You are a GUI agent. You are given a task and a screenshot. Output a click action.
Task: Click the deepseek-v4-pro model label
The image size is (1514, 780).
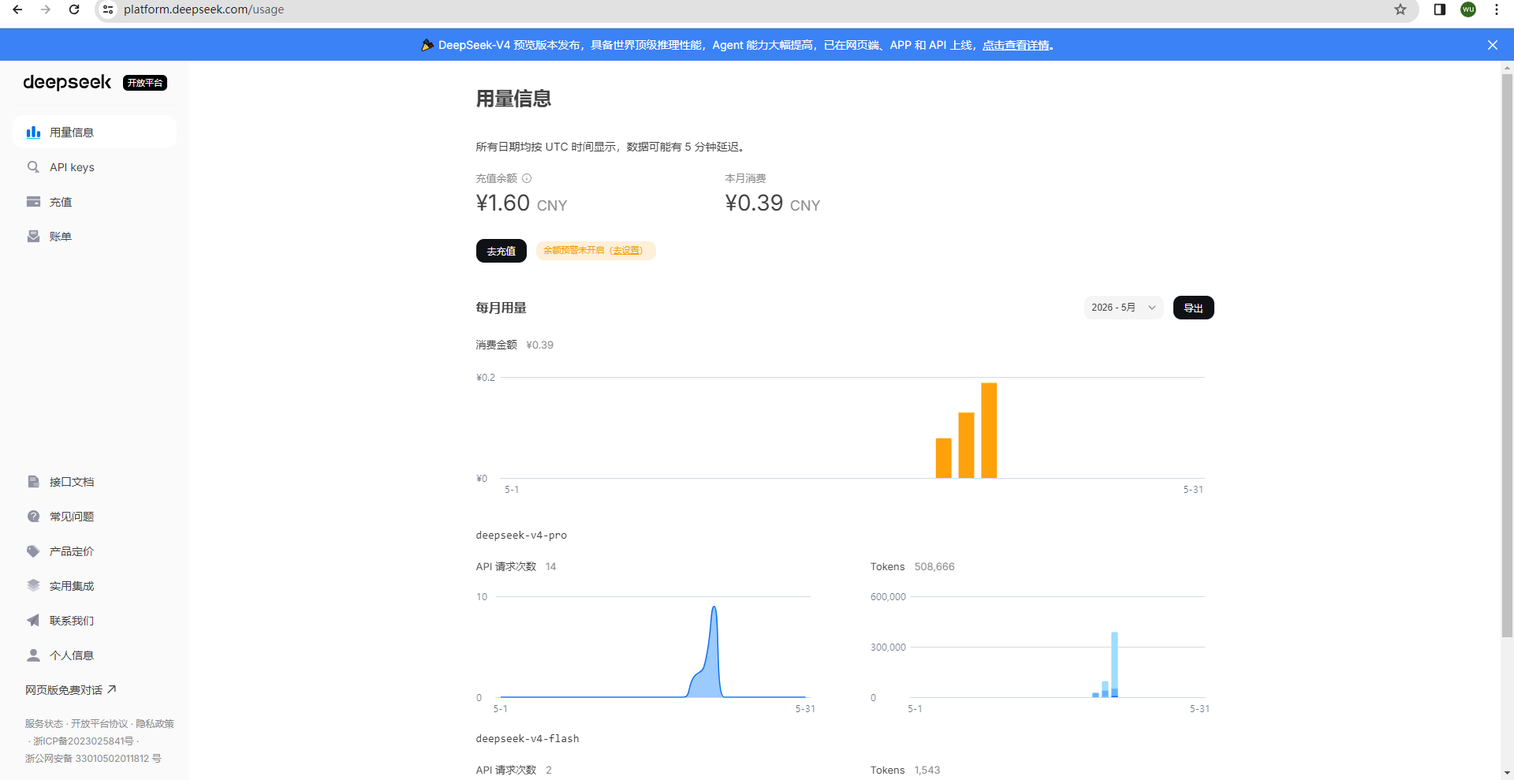[x=521, y=535]
